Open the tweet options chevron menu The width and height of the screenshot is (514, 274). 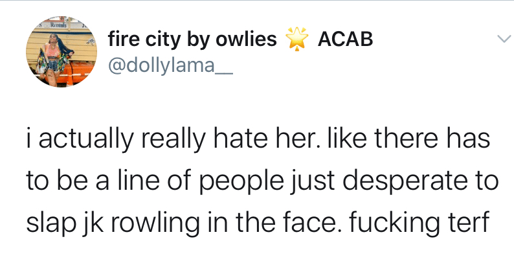[x=504, y=39]
